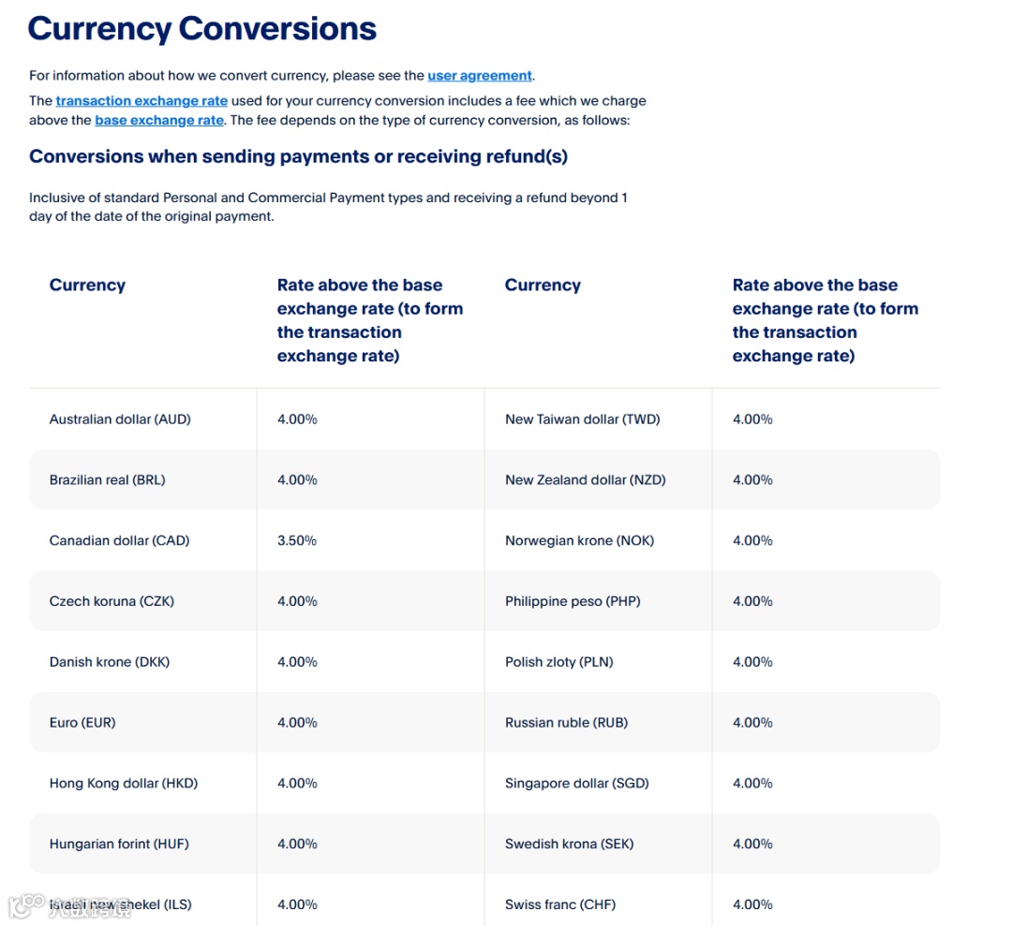Screen dimensions: 1012x926
Task: Open the base exchange rate link
Action: click(x=158, y=120)
